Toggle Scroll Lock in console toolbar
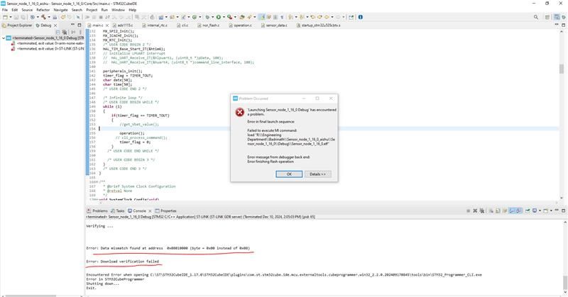568x297 pixels. [498, 211]
